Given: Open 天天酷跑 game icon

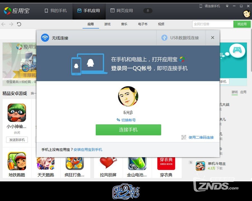Looking at the screenshot, I should point(46,163).
